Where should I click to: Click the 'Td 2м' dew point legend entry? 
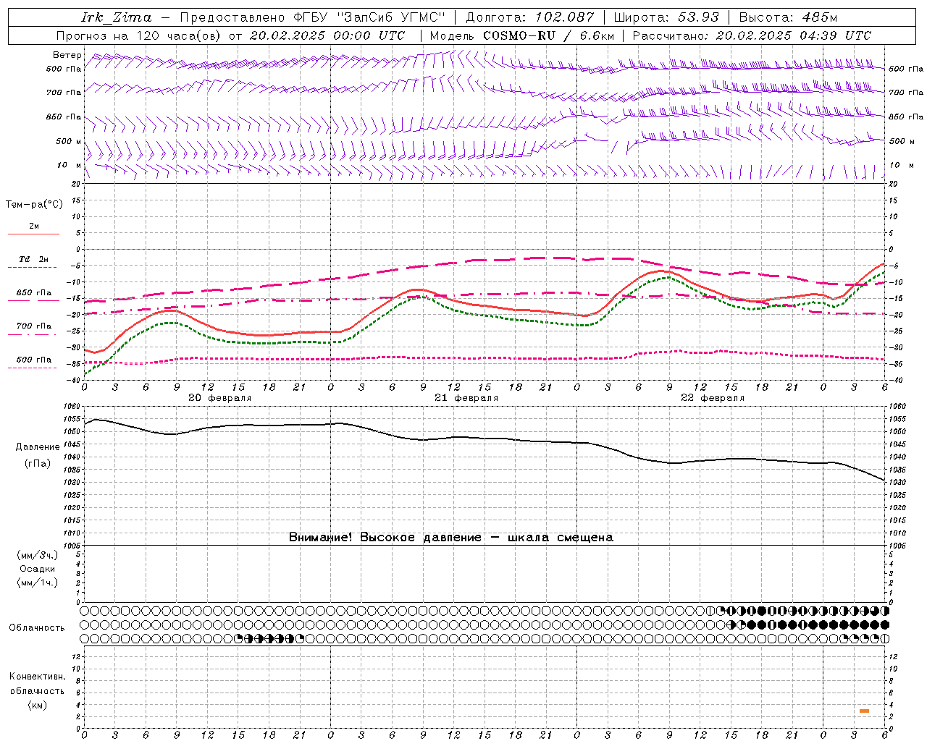(34, 259)
